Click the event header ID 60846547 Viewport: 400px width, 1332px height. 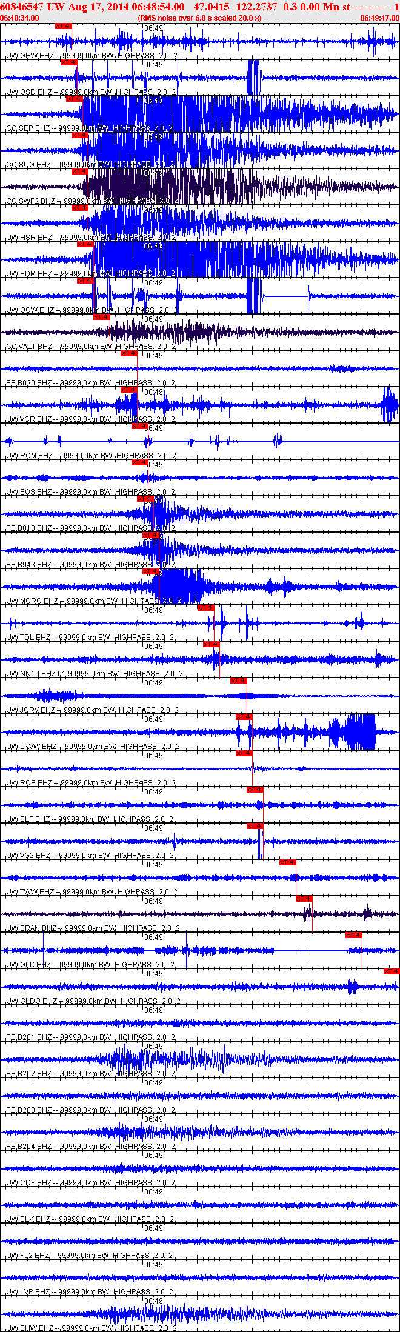pyautogui.click(x=22, y=7)
